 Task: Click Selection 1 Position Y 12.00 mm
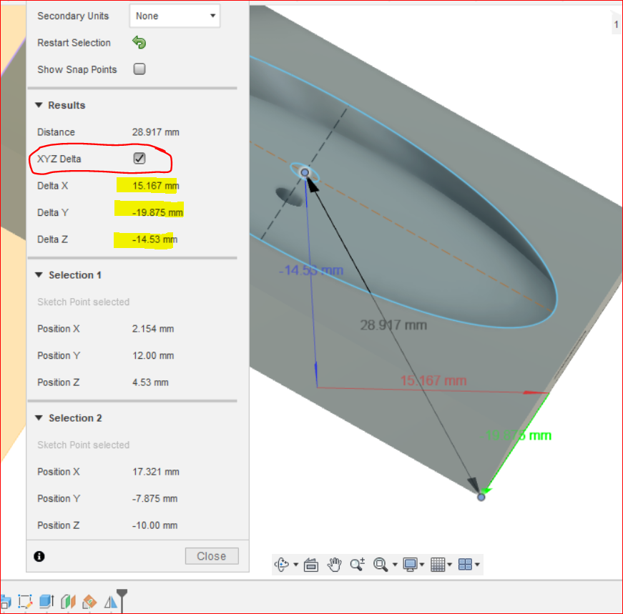click(x=153, y=355)
